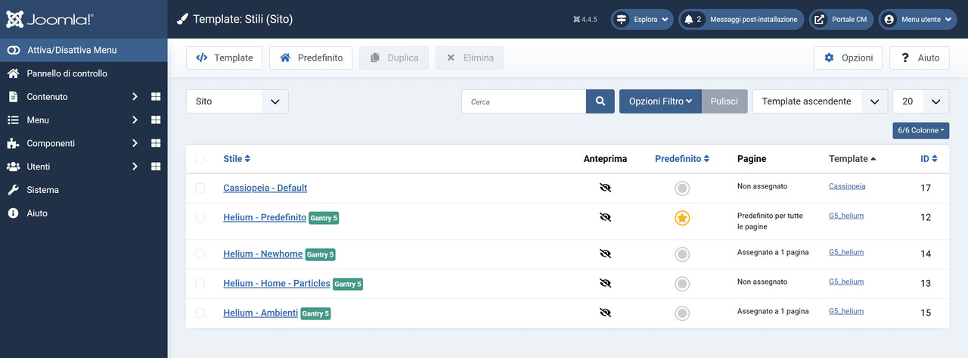Open the Sito client dropdown
The image size is (968, 358).
click(x=237, y=101)
